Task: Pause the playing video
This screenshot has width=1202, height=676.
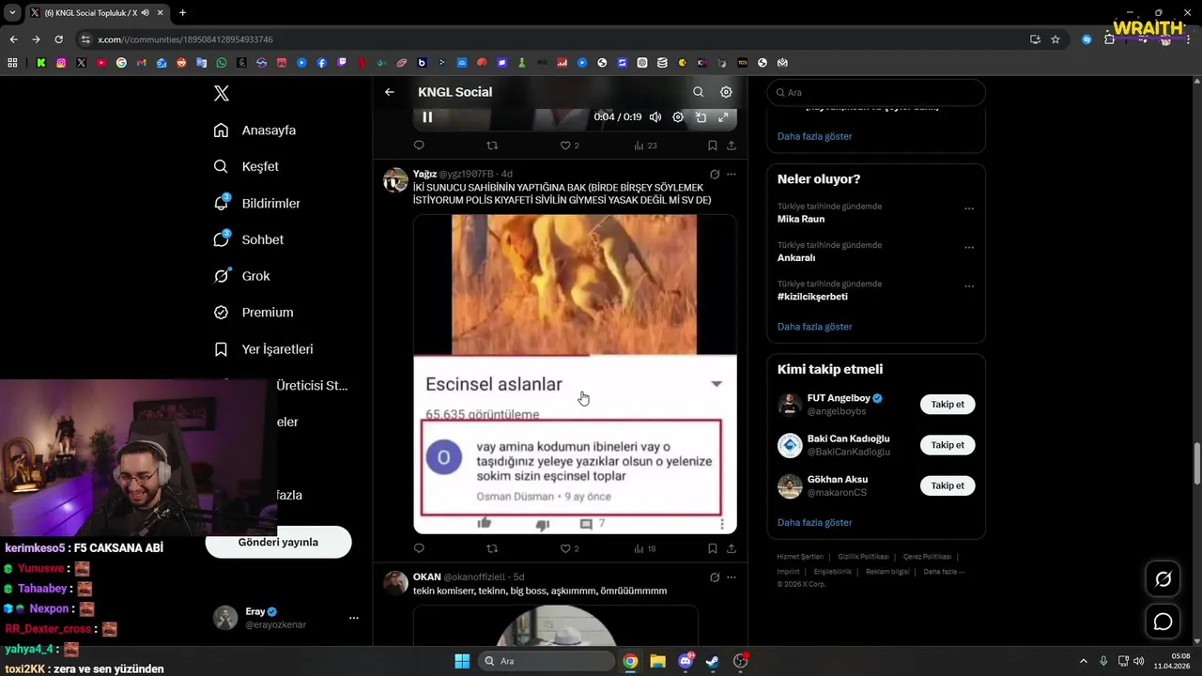Action: coord(427,117)
